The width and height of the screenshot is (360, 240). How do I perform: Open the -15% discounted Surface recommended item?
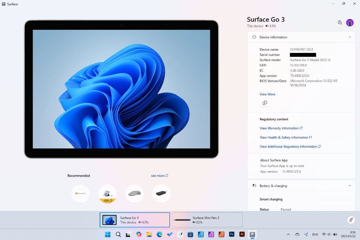pyautogui.click(x=107, y=194)
